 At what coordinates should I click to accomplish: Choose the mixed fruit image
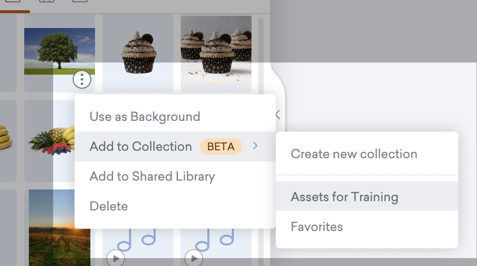click(51, 140)
